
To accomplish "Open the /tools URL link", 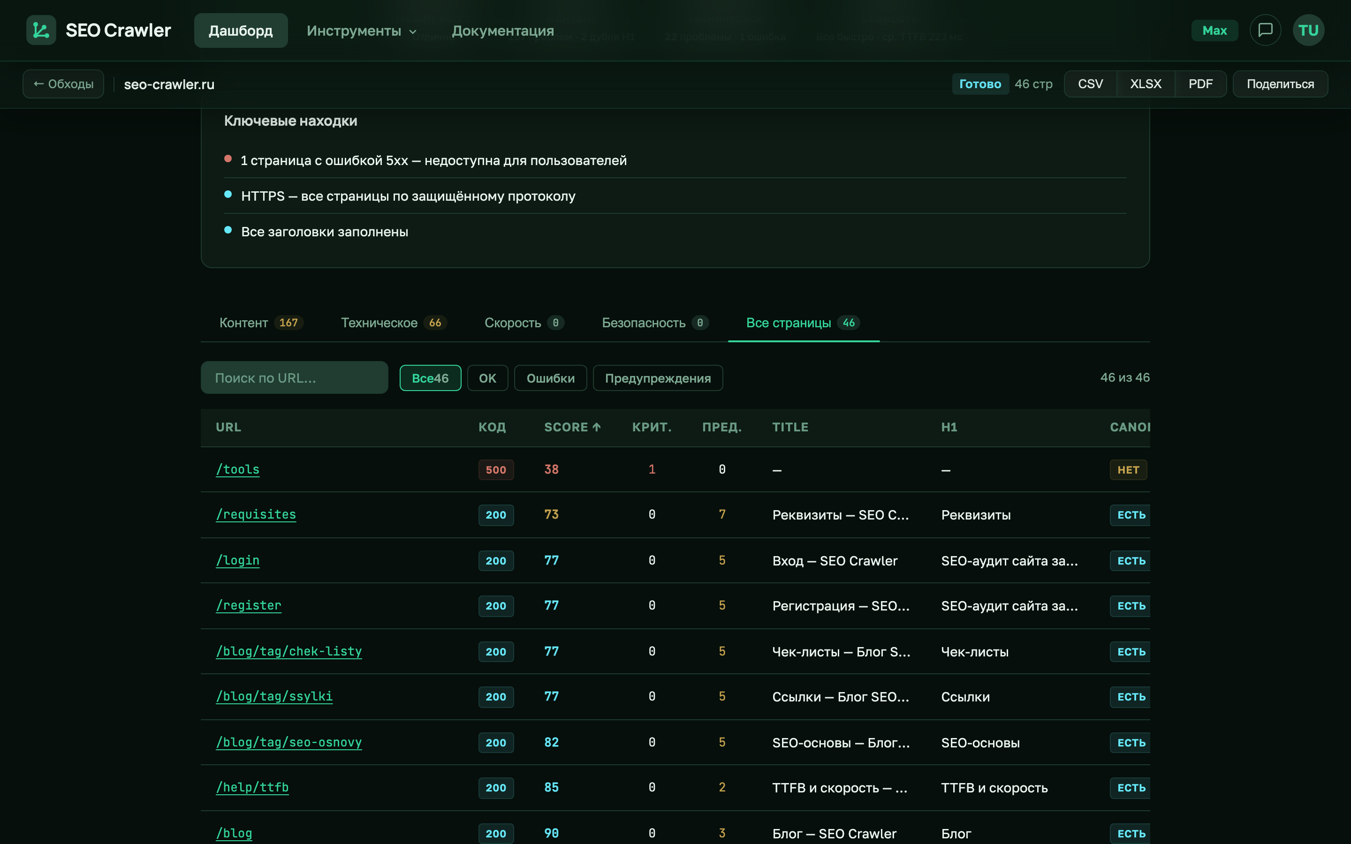I will pyautogui.click(x=237, y=469).
